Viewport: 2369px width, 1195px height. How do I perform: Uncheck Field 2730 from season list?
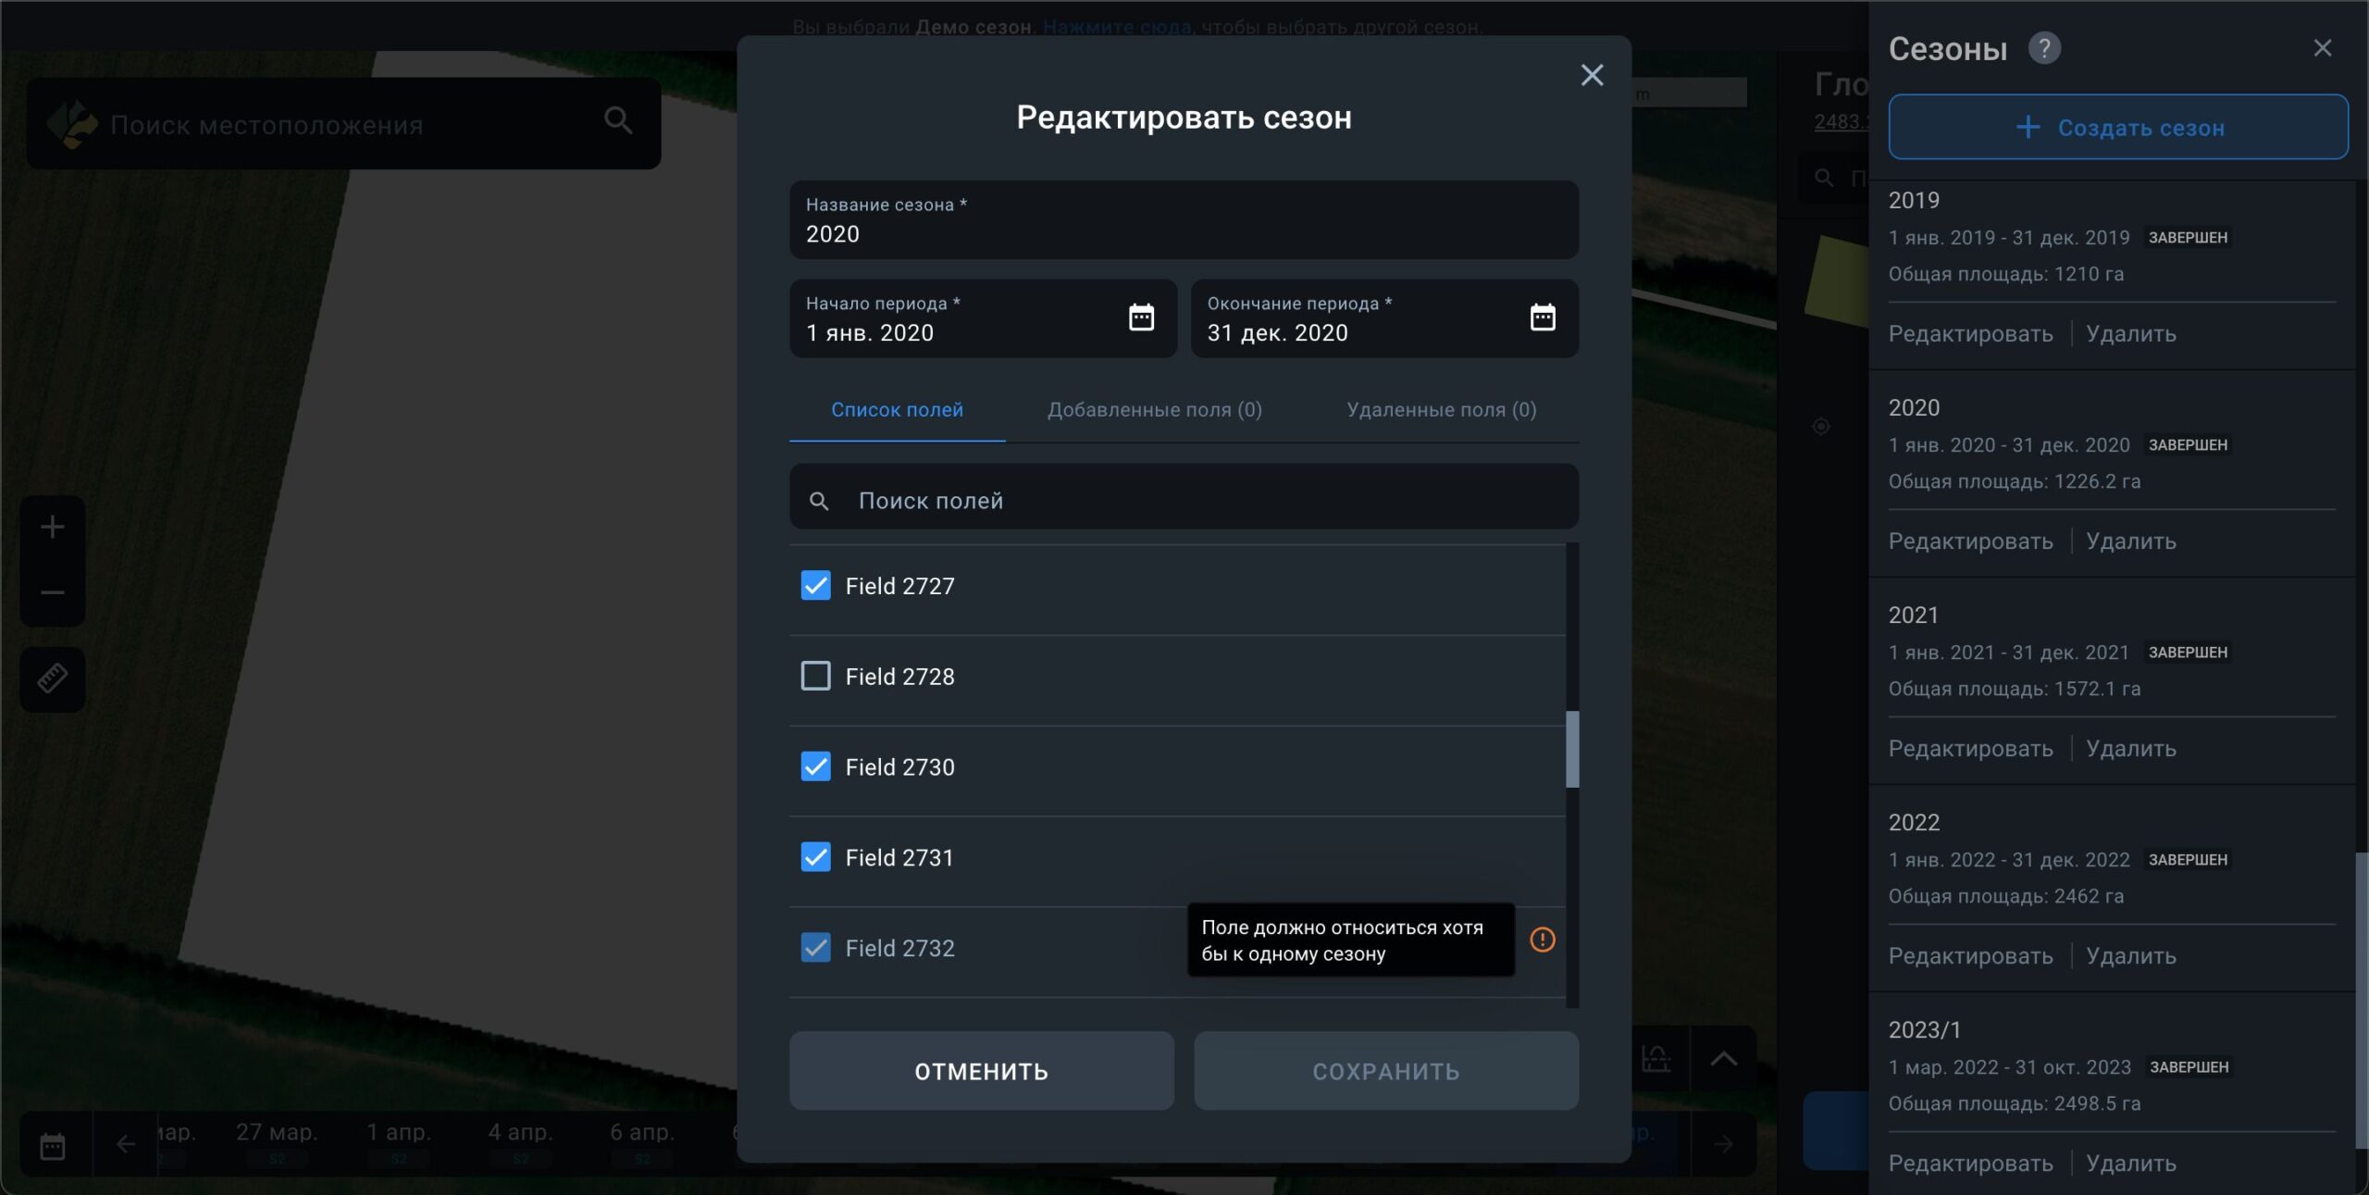coord(815,766)
